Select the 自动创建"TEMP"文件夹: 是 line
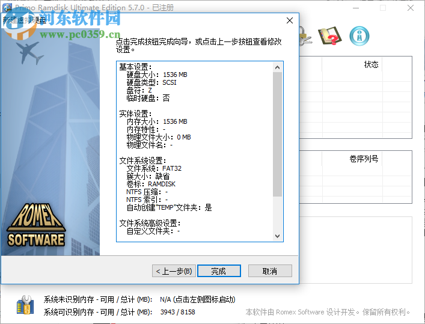Screen dimensions: 425x324 pos(169,208)
